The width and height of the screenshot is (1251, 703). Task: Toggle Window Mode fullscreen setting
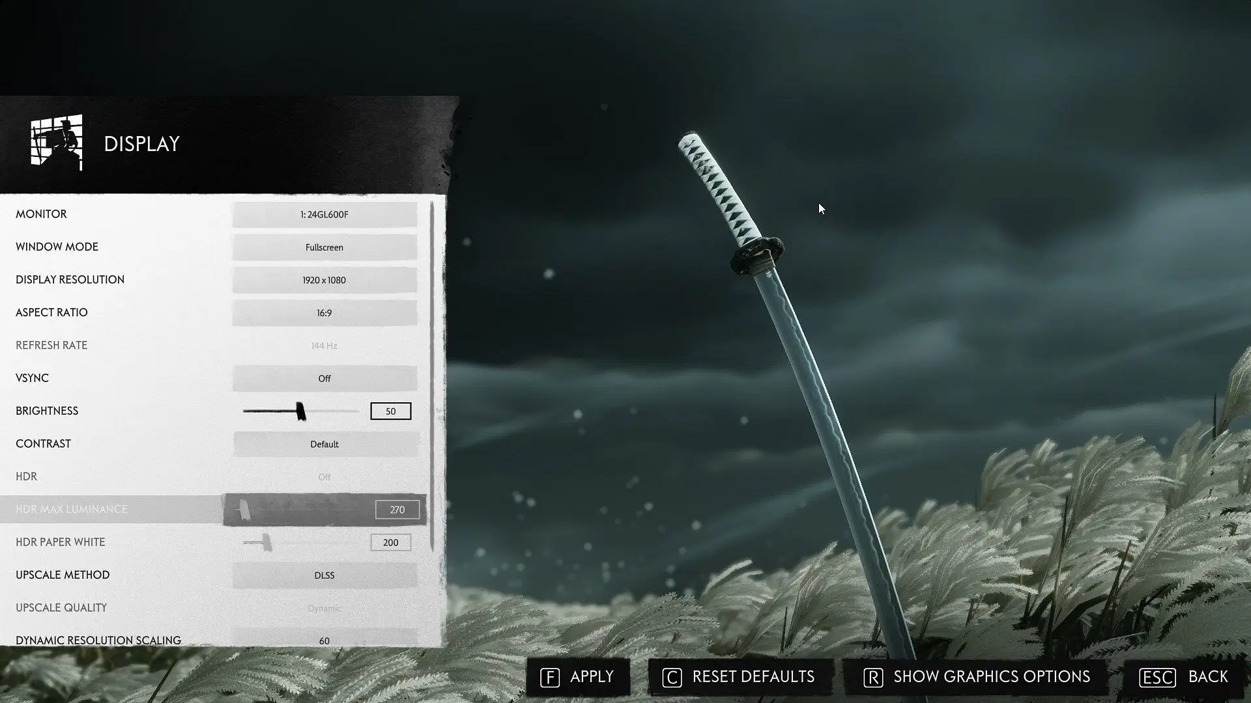[324, 247]
